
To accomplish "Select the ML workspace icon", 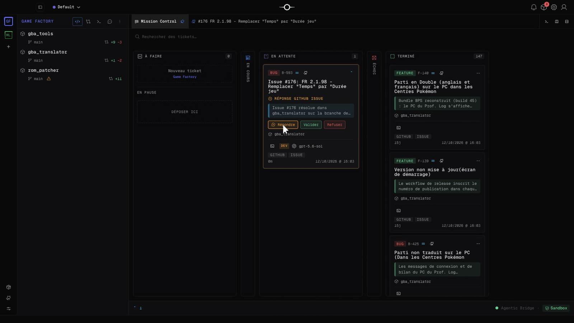I will pos(9,35).
